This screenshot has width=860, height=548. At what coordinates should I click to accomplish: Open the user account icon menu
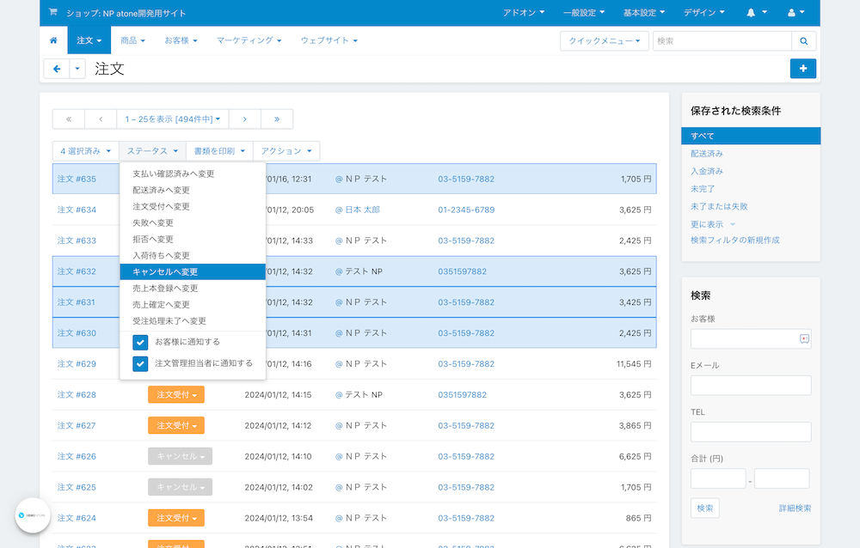(795, 13)
